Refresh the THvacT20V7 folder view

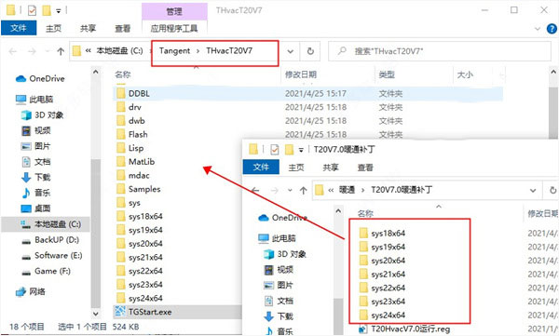click(x=310, y=51)
